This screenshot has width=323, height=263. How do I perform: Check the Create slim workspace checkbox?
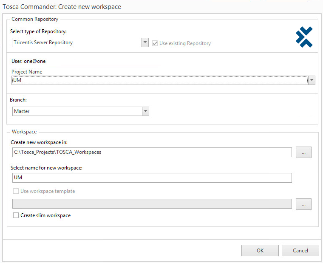[16, 215]
